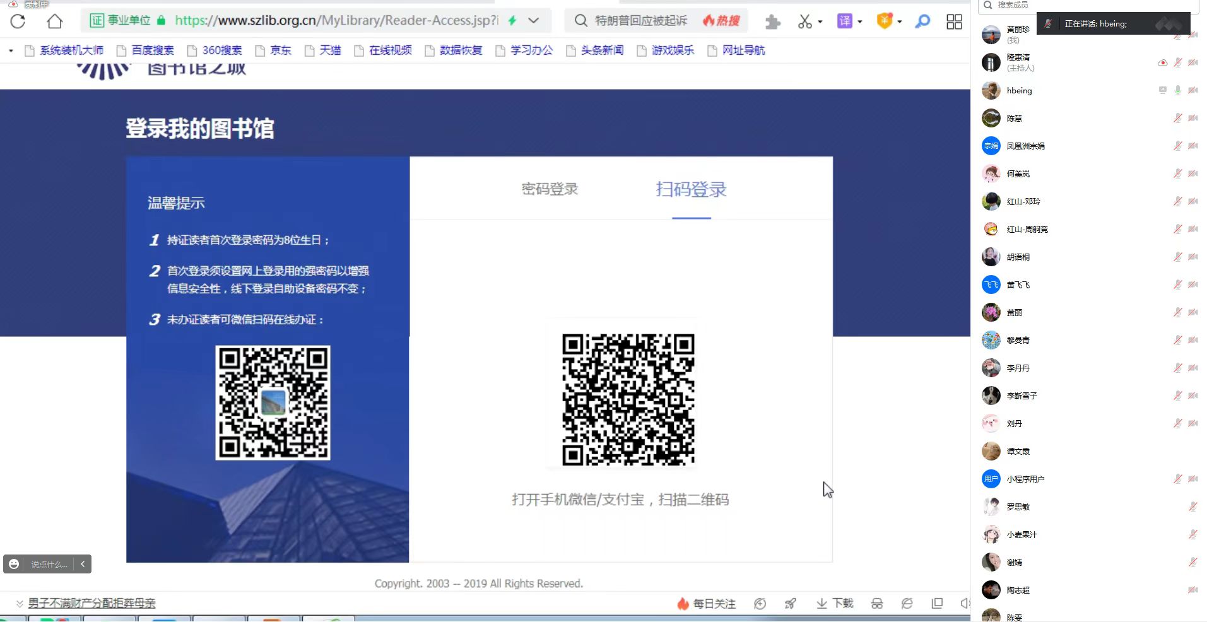Click the circular bolt icon in status bar
1207x622 pixels.
tap(760, 604)
